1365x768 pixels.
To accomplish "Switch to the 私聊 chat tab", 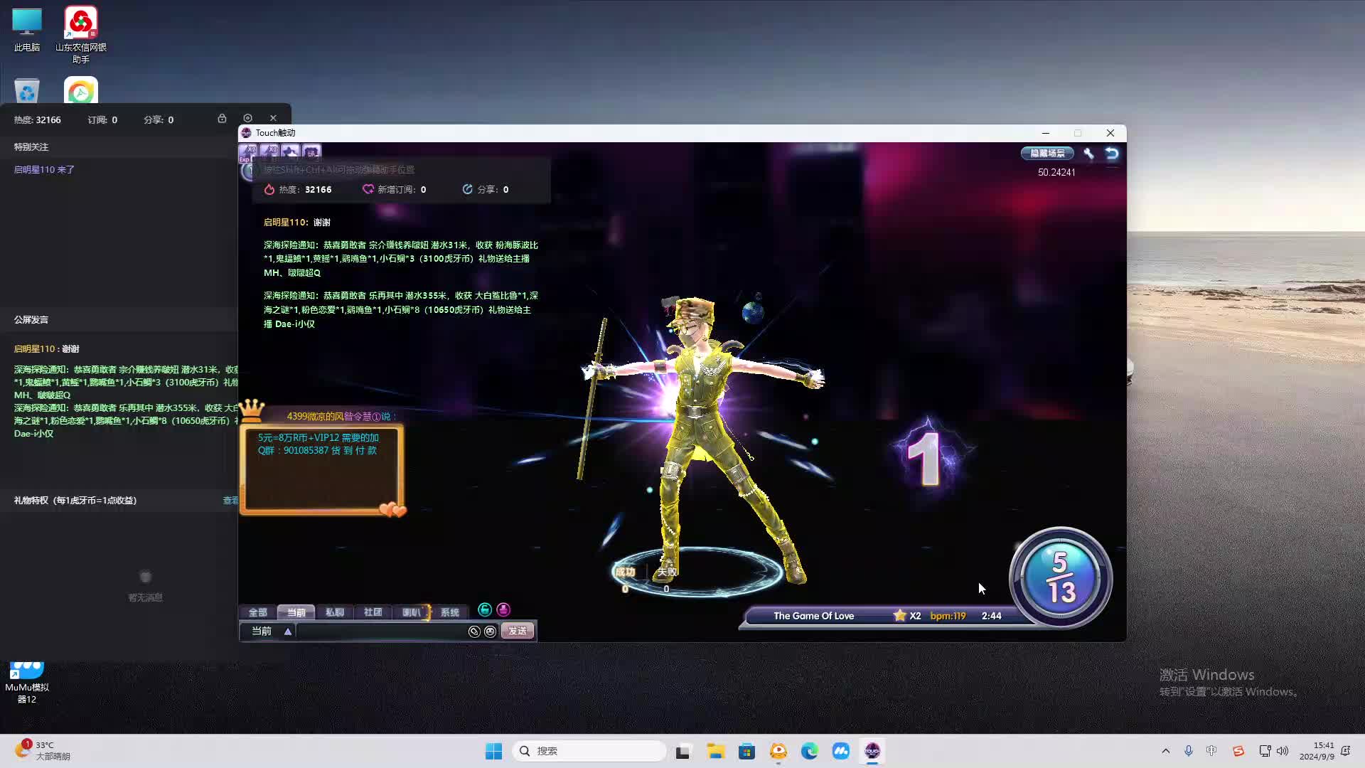I will [x=334, y=612].
